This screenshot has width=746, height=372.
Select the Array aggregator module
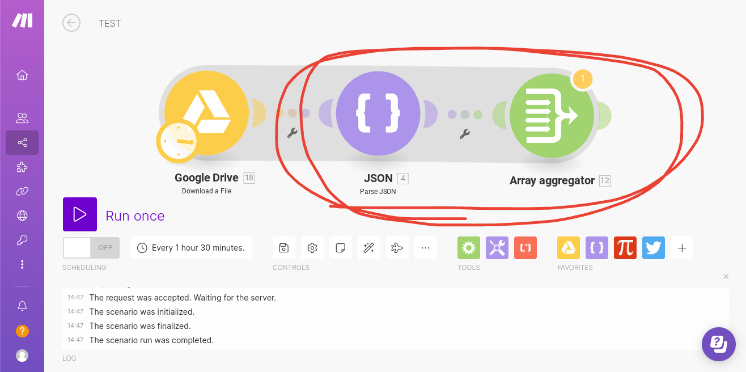point(552,116)
